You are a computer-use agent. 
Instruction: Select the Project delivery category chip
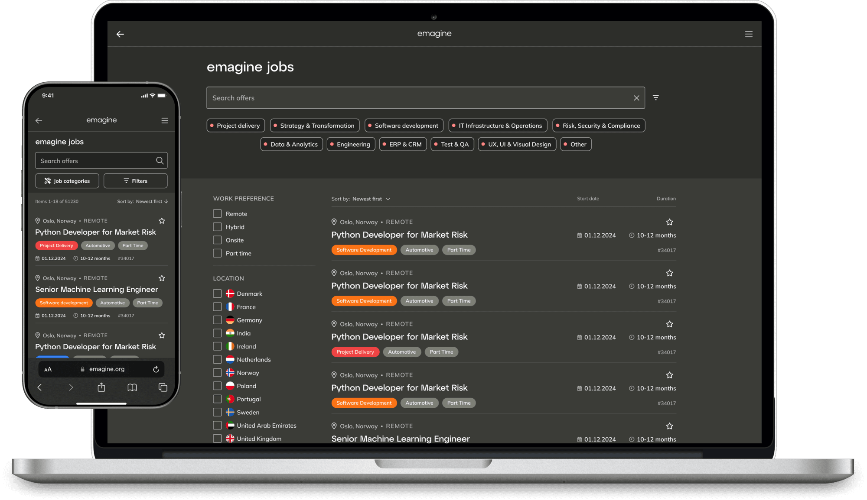236,126
